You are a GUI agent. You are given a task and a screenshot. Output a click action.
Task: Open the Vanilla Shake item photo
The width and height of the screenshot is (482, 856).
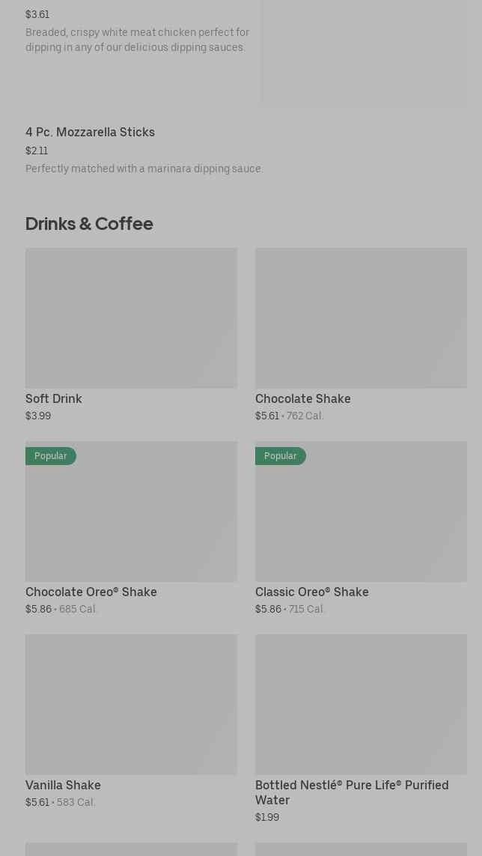[x=131, y=704]
